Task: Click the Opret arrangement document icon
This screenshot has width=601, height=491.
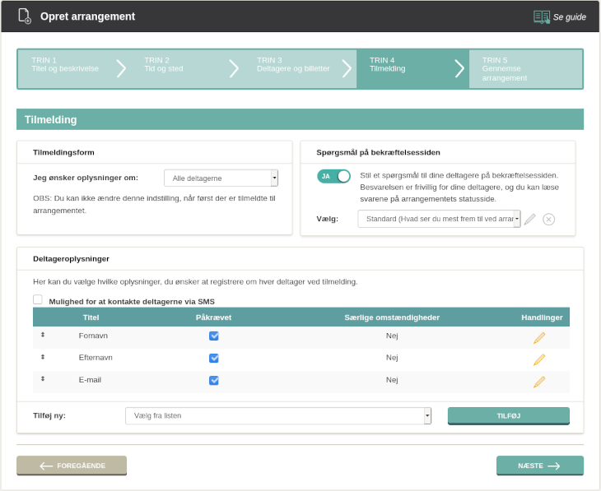Action: click(25, 16)
